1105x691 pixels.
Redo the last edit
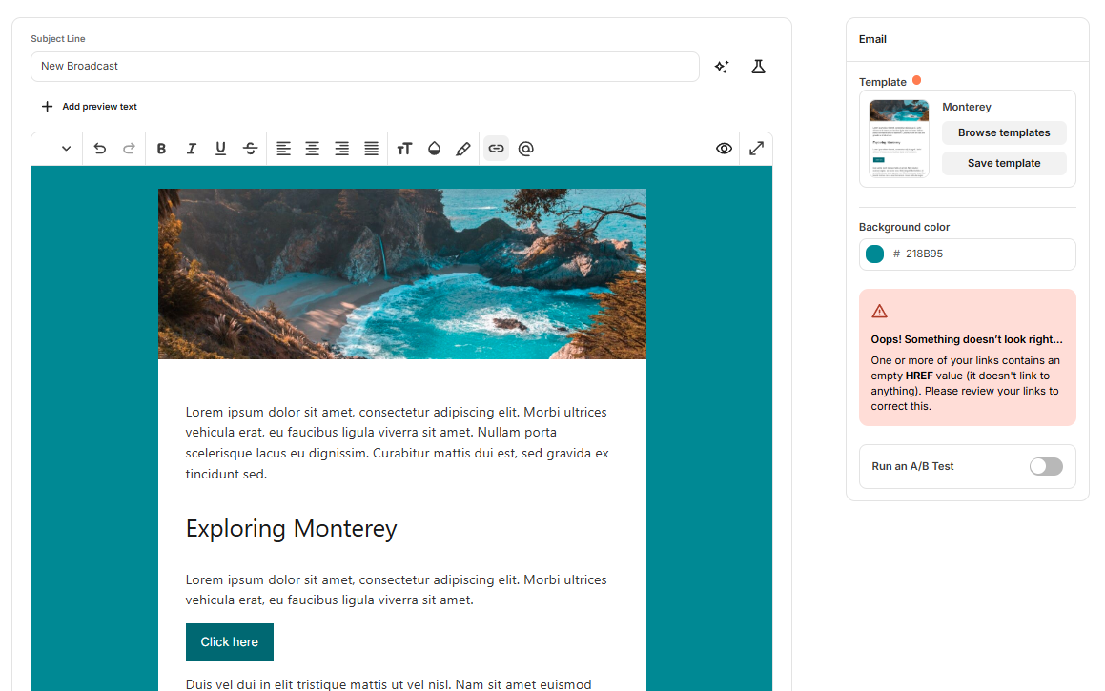pyautogui.click(x=129, y=149)
